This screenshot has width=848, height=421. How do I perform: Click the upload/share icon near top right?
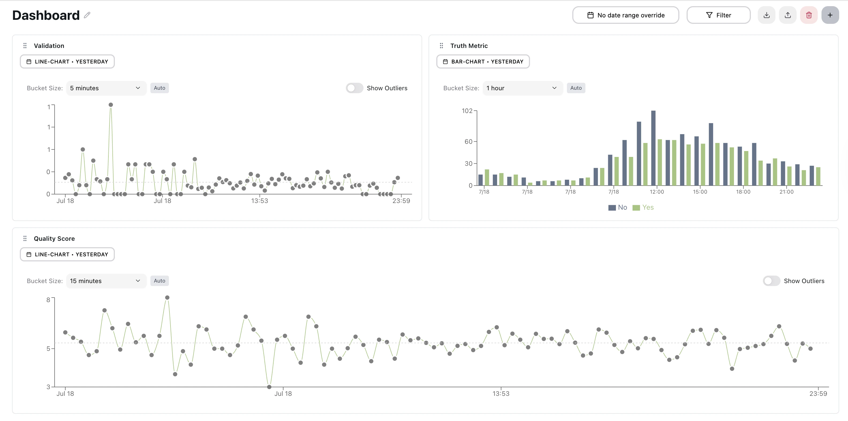(788, 15)
